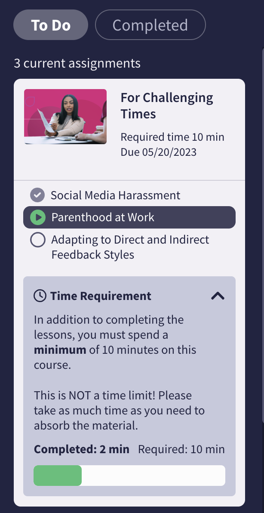The width and height of the screenshot is (264, 513).
Task: Click the Completed: 2 min label
Action: point(81,449)
